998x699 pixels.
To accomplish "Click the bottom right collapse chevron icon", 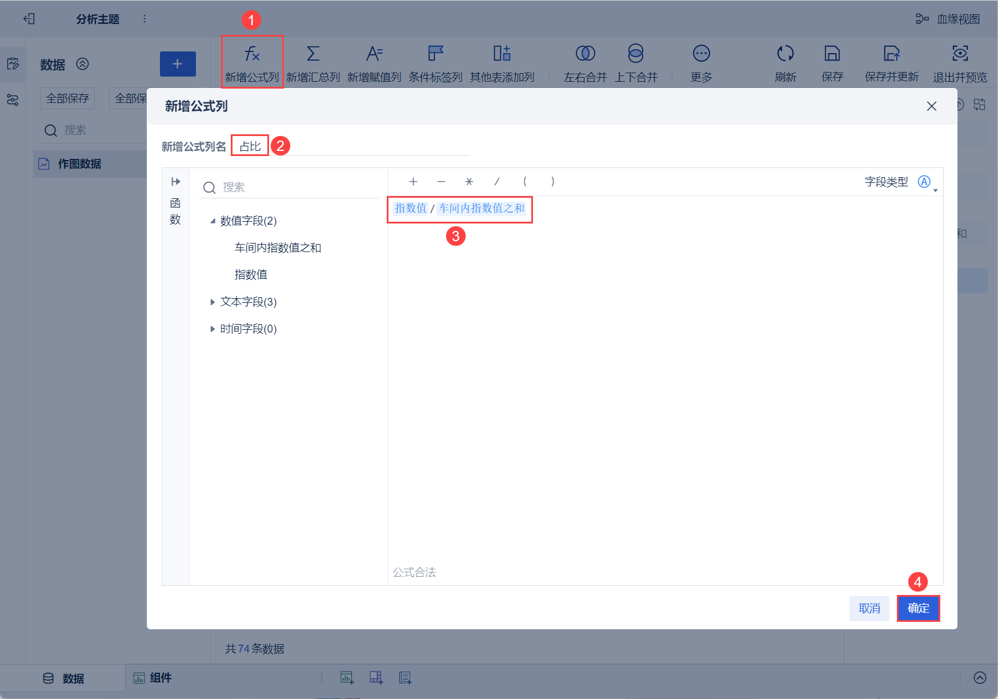I will (x=980, y=678).
